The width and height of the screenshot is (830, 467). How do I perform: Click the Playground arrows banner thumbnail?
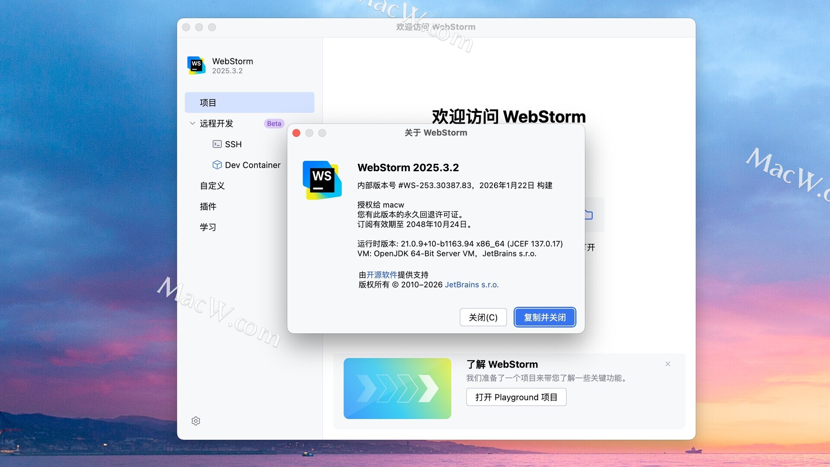pos(397,388)
